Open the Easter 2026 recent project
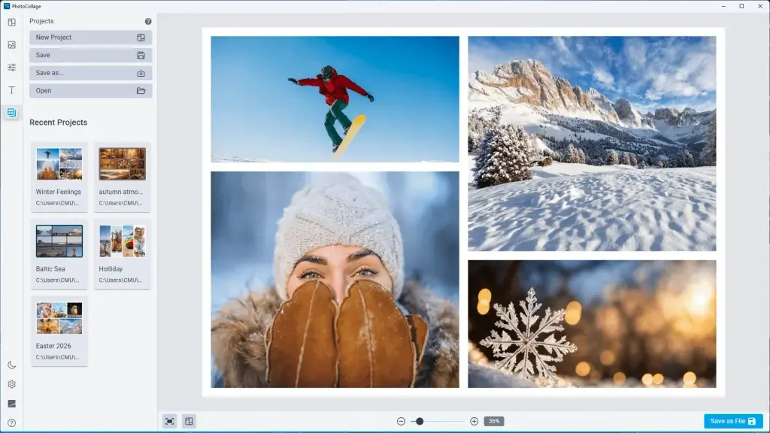The image size is (770, 433). 59,332
